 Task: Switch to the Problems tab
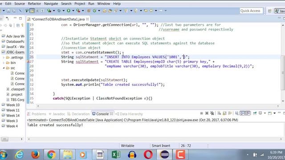37,114
